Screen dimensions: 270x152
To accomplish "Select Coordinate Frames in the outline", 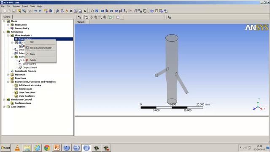I will (25, 71).
